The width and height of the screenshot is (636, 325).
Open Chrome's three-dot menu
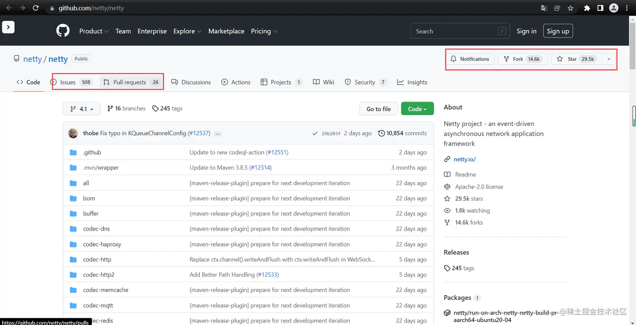(627, 8)
